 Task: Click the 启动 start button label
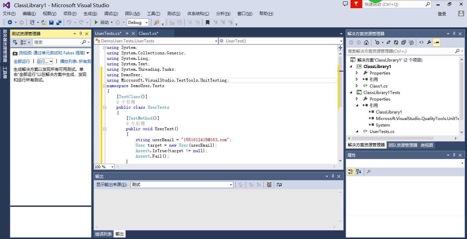tap(105, 22)
